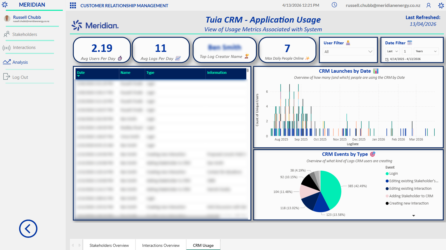Click the 38 (4.19%) pie data label
Viewport: 446px width, 250px height.
coord(298,170)
